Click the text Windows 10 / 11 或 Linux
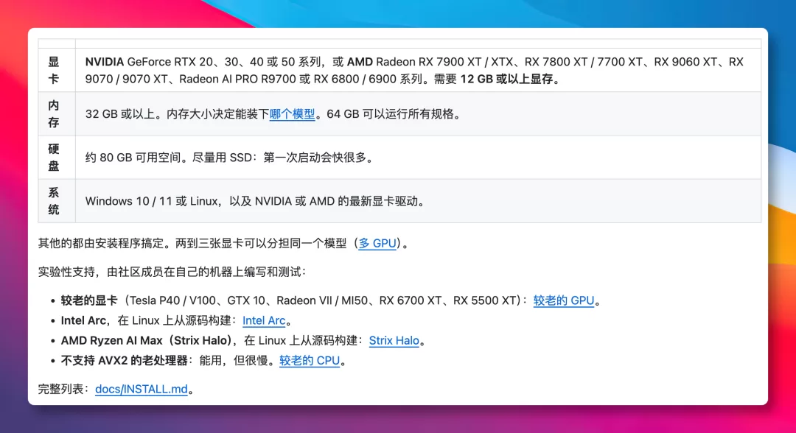796x433 pixels. click(x=151, y=201)
